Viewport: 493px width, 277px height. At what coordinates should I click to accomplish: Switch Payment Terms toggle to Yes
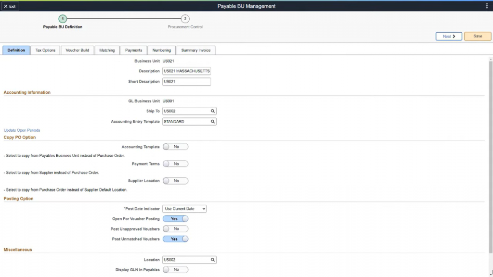175,164
